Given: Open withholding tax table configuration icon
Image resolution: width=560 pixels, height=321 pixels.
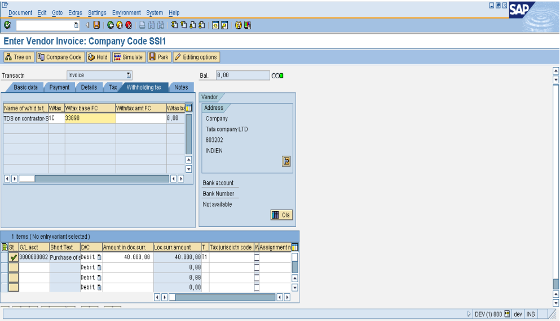Looking at the screenshot, I should tap(189, 108).
